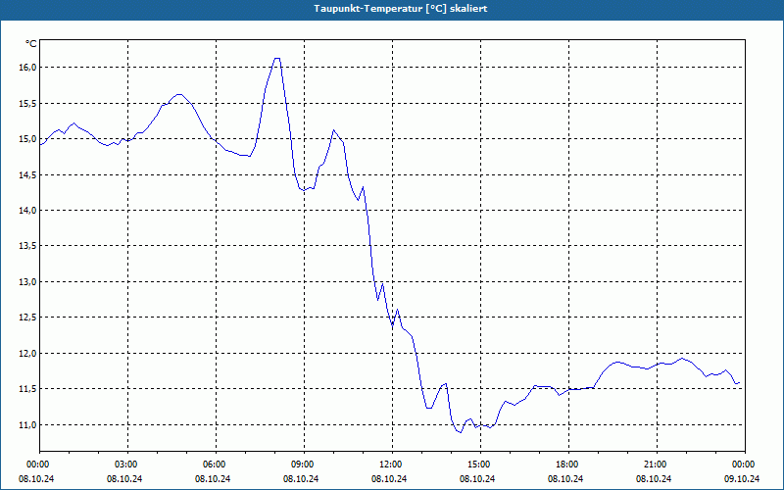This screenshot has height=490, width=784.
Task: Click the 06:00 time label on x-axis
Action: coord(216,465)
